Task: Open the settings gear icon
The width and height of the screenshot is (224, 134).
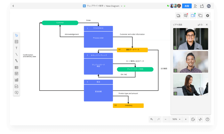Action: pyautogui.click(x=207, y=15)
